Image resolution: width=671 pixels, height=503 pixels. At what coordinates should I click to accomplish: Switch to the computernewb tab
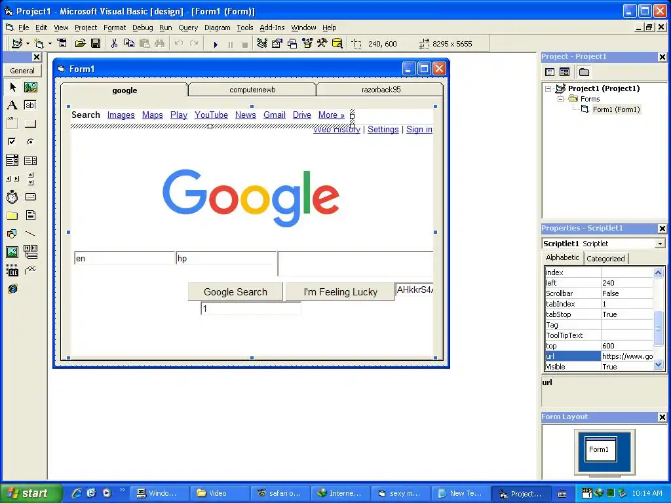tap(252, 90)
